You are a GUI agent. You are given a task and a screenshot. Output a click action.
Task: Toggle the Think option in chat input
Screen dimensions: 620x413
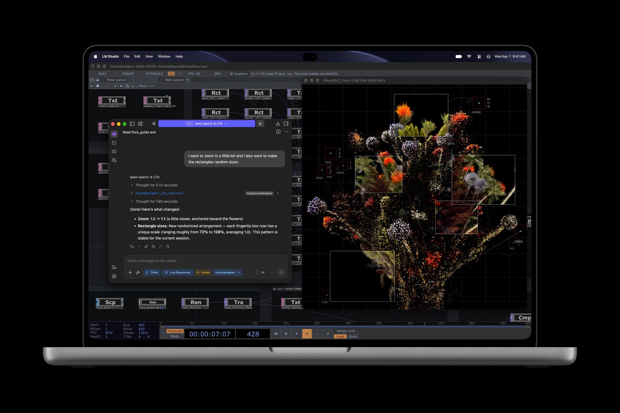(152, 272)
